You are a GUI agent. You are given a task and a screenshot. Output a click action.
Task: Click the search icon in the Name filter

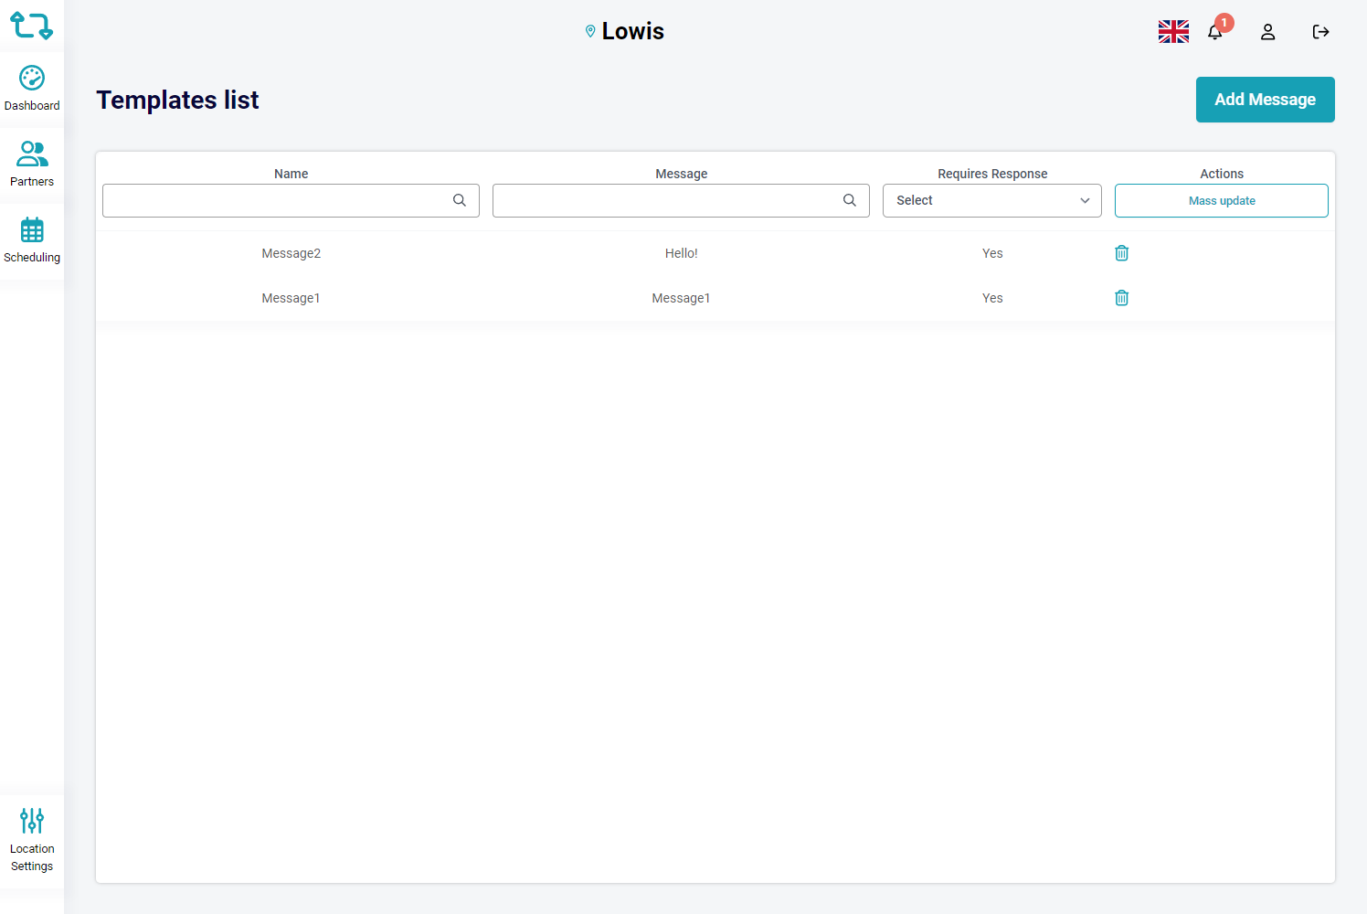[x=460, y=200]
